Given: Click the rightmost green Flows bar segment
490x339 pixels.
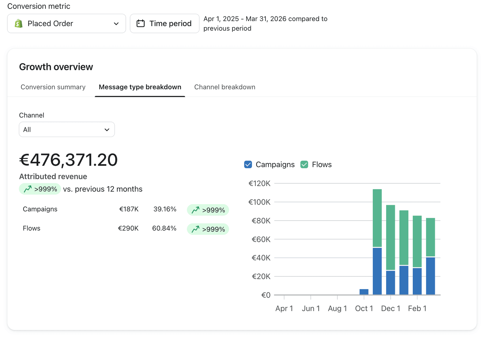Looking at the screenshot, I should point(431,237).
